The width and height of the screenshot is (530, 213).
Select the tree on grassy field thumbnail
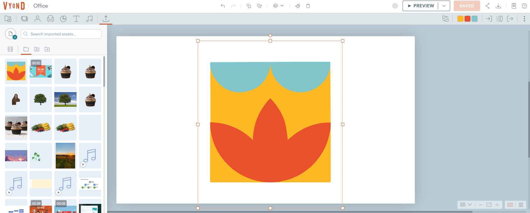[x=65, y=99]
